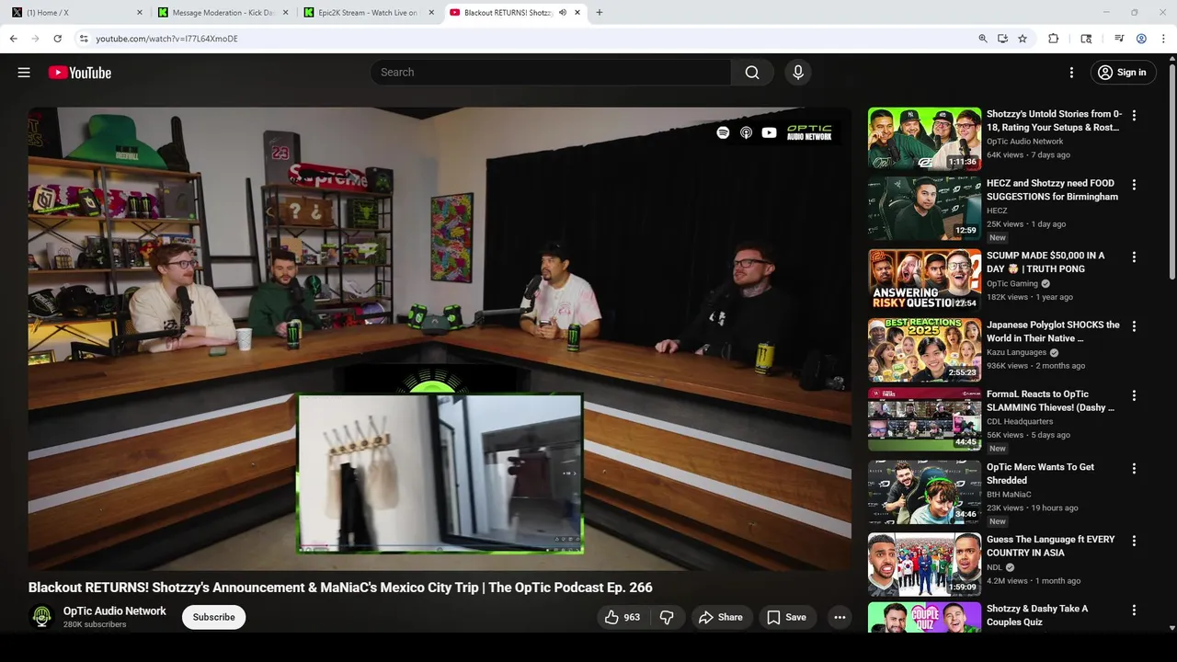1177x662 pixels.
Task: Share this video
Action: click(x=721, y=617)
